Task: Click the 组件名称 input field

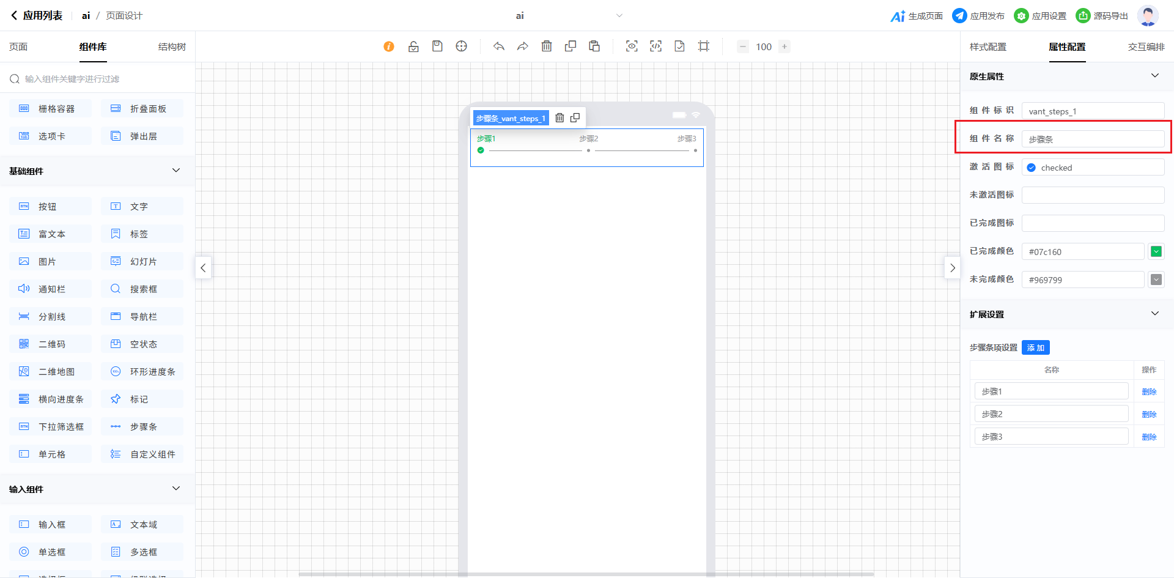Action: pos(1093,139)
